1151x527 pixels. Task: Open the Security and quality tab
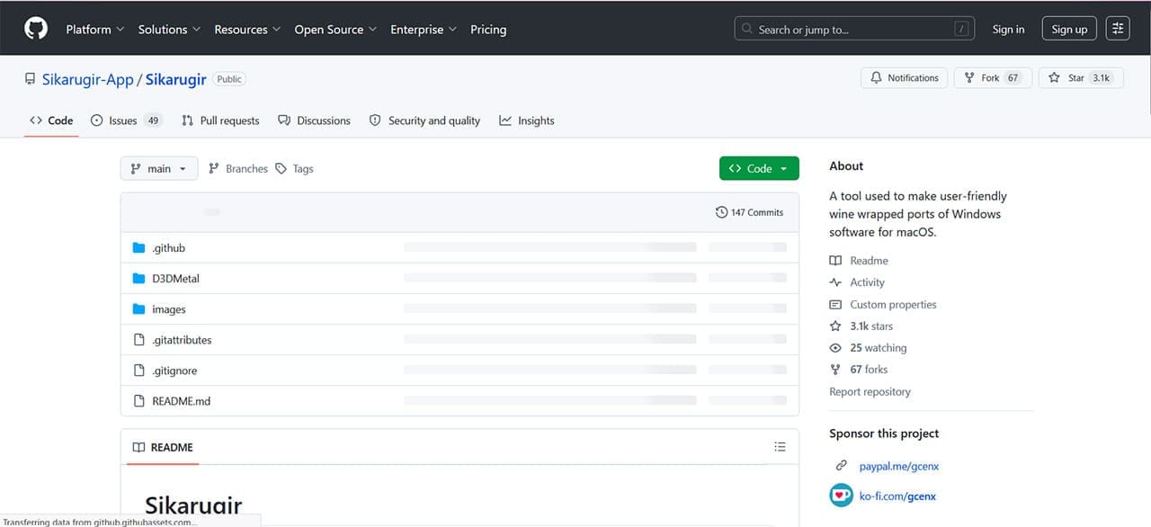[424, 121]
